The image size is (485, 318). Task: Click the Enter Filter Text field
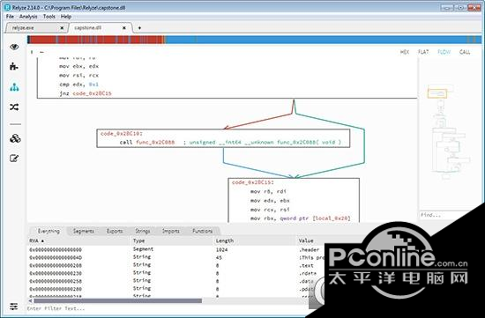point(167,308)
